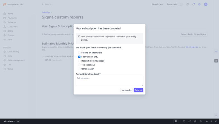Submit the cancellation feedback
This screenshot has height=124, width=219.
[x=138, y=90]
